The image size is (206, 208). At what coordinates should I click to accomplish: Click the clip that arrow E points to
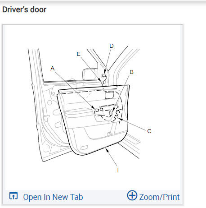(x=103, y=83)
